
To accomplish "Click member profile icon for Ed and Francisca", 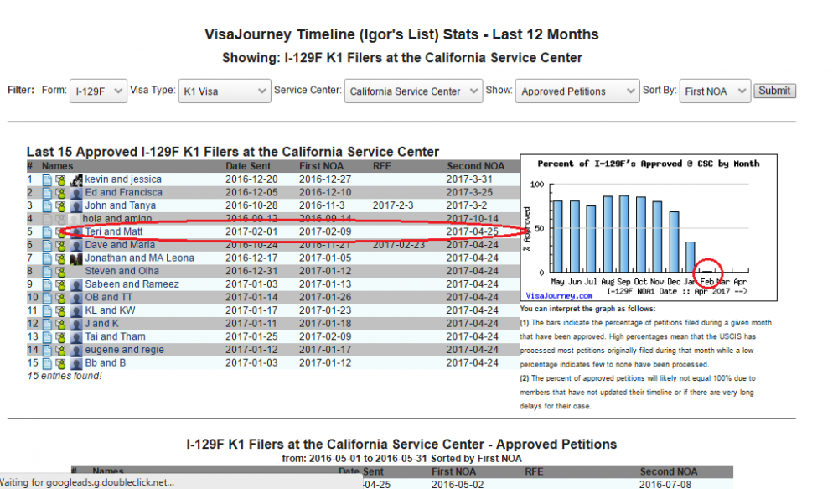I will click(60, 193).
